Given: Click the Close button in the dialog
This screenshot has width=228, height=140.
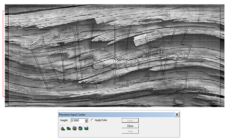Looking at the screenshot, I should pos(130,126).
